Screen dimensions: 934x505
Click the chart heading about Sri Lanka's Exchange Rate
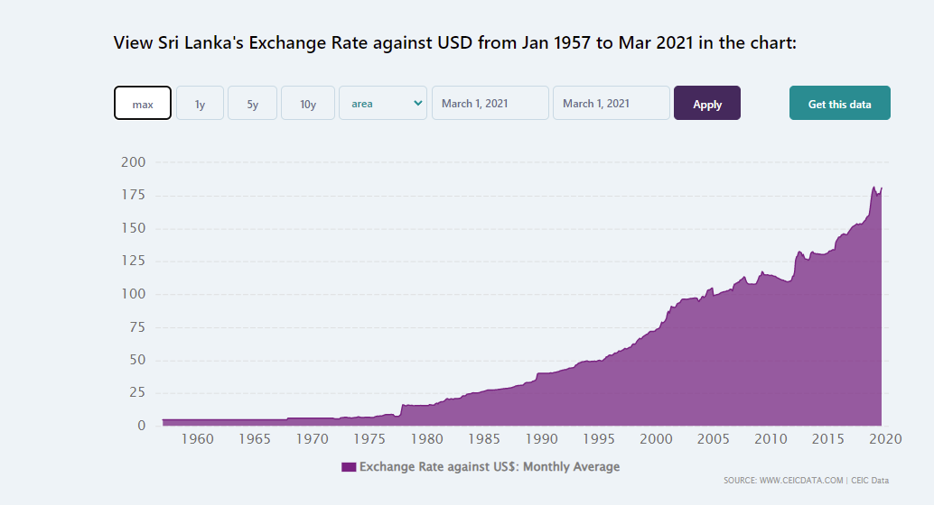pyautogui.click(x=455, y=42)
